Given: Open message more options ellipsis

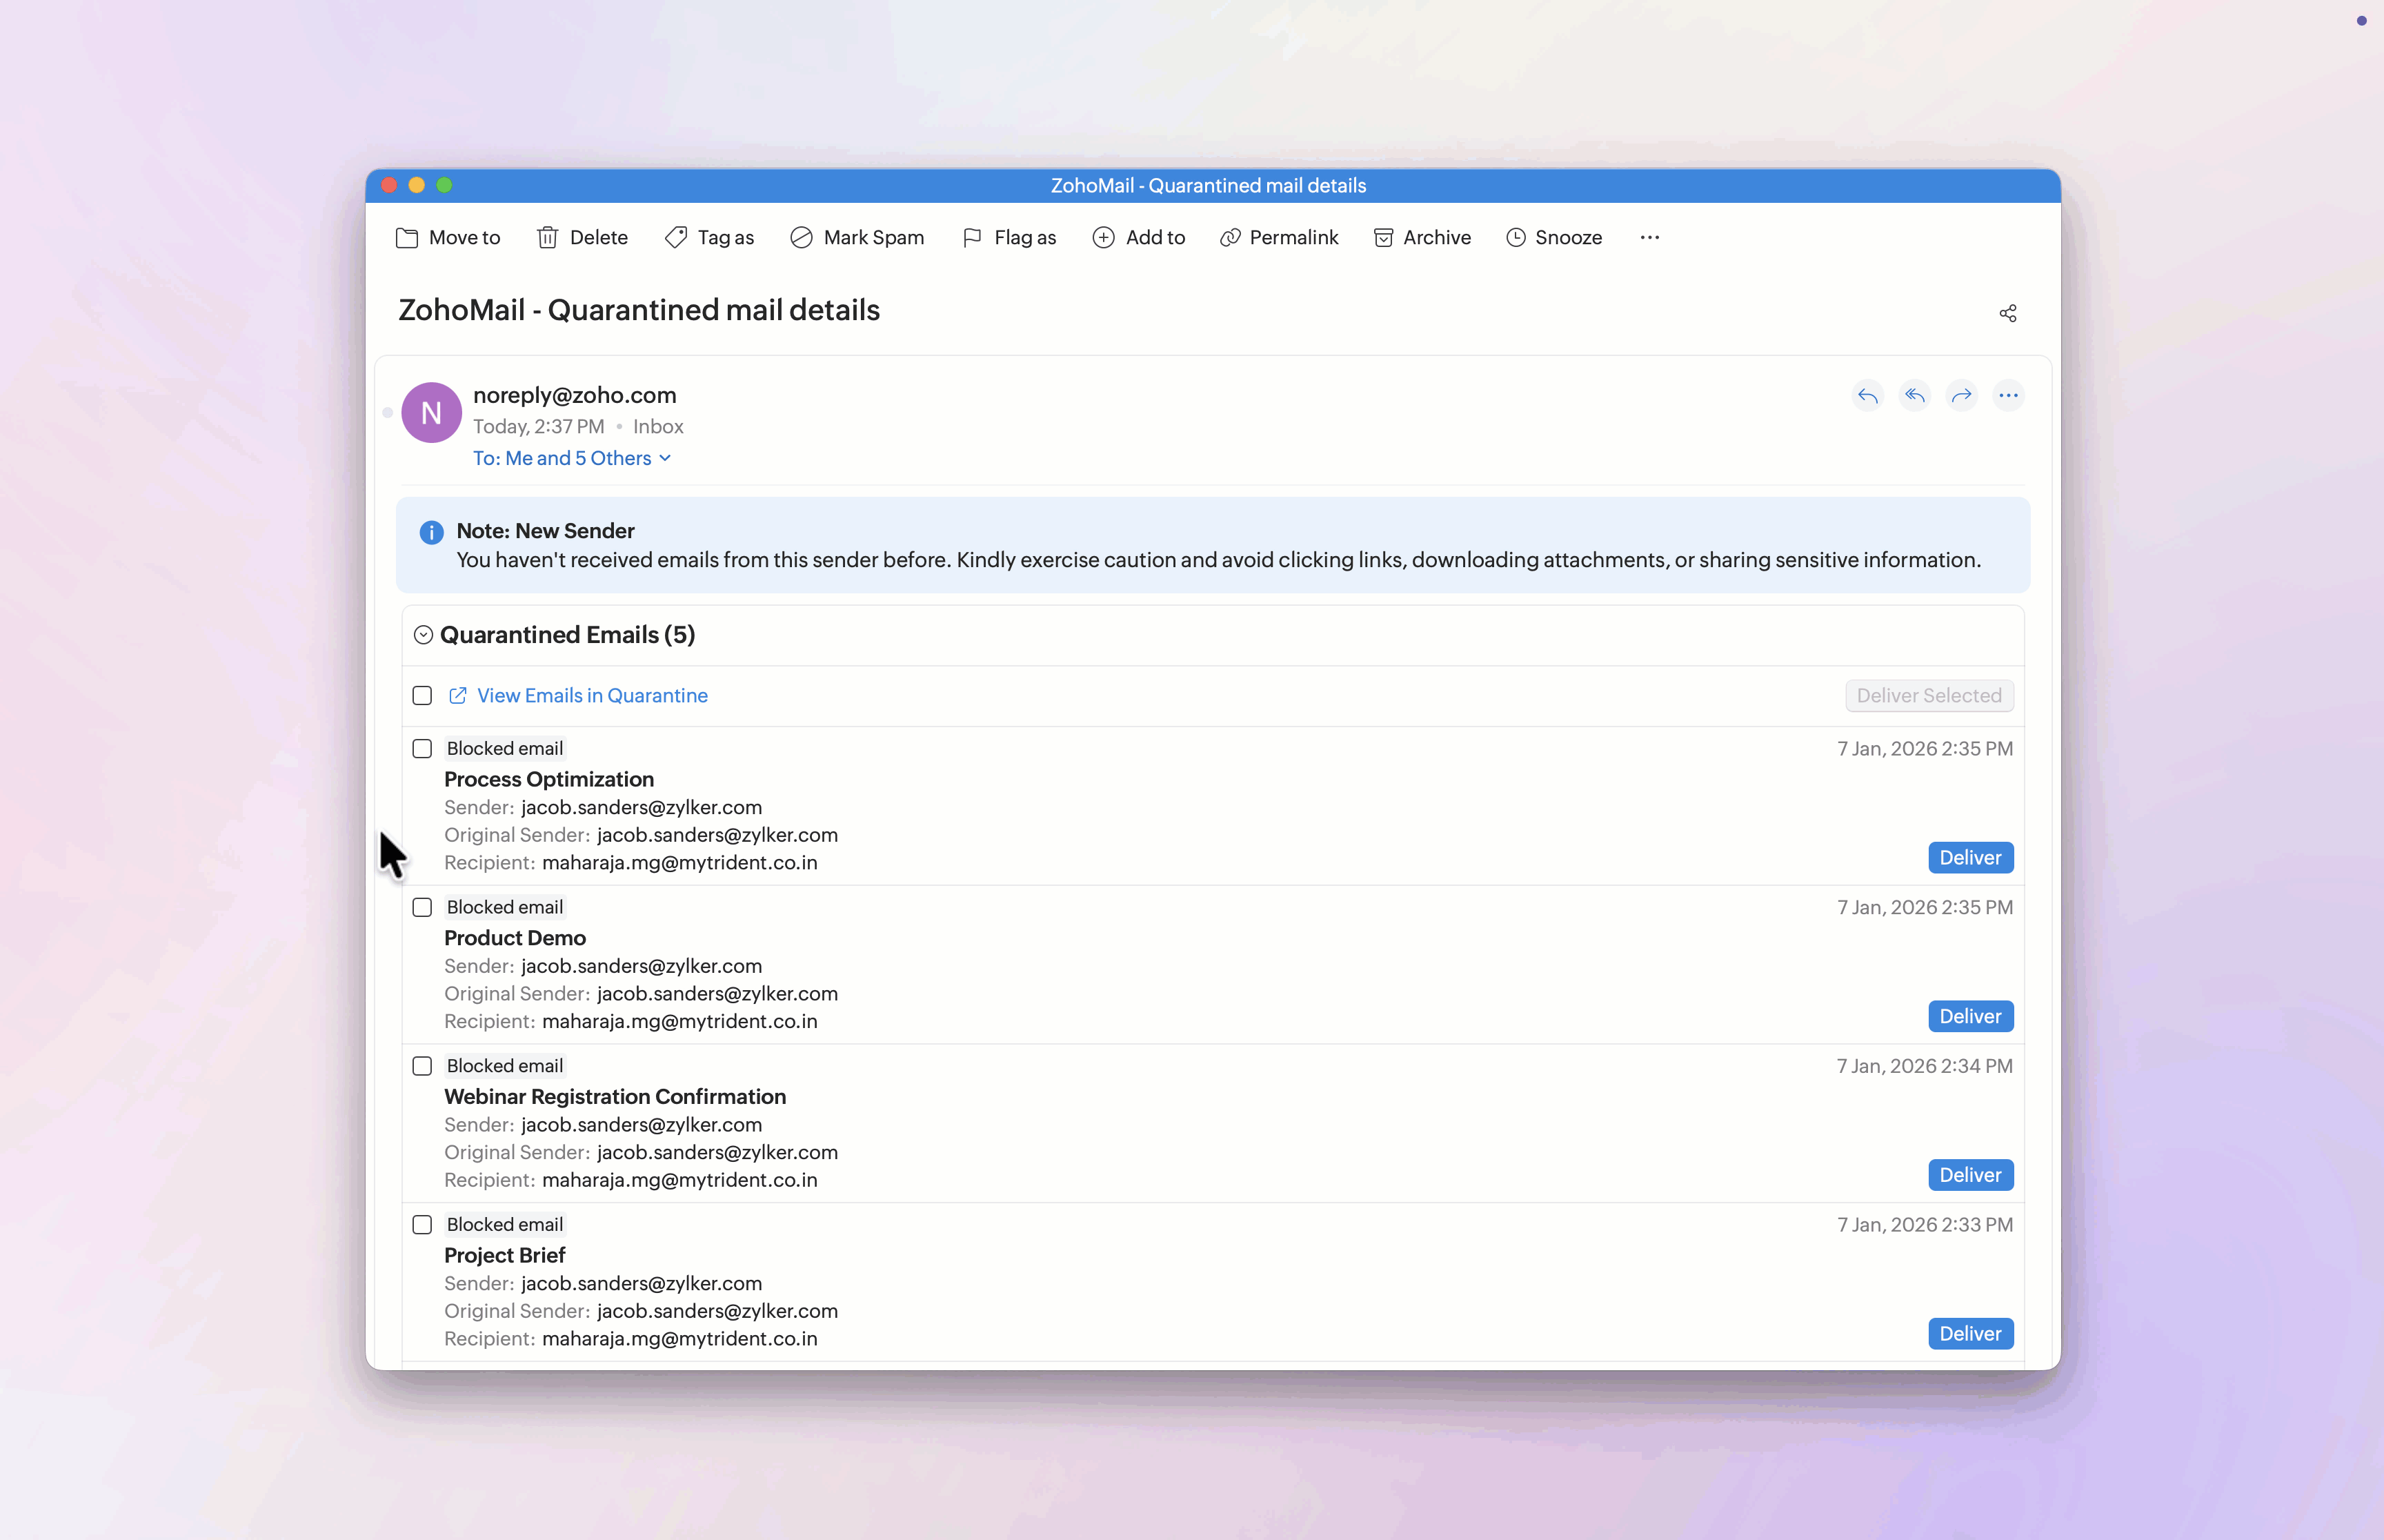Looking at the screenshot, I should coord(2008,396).
